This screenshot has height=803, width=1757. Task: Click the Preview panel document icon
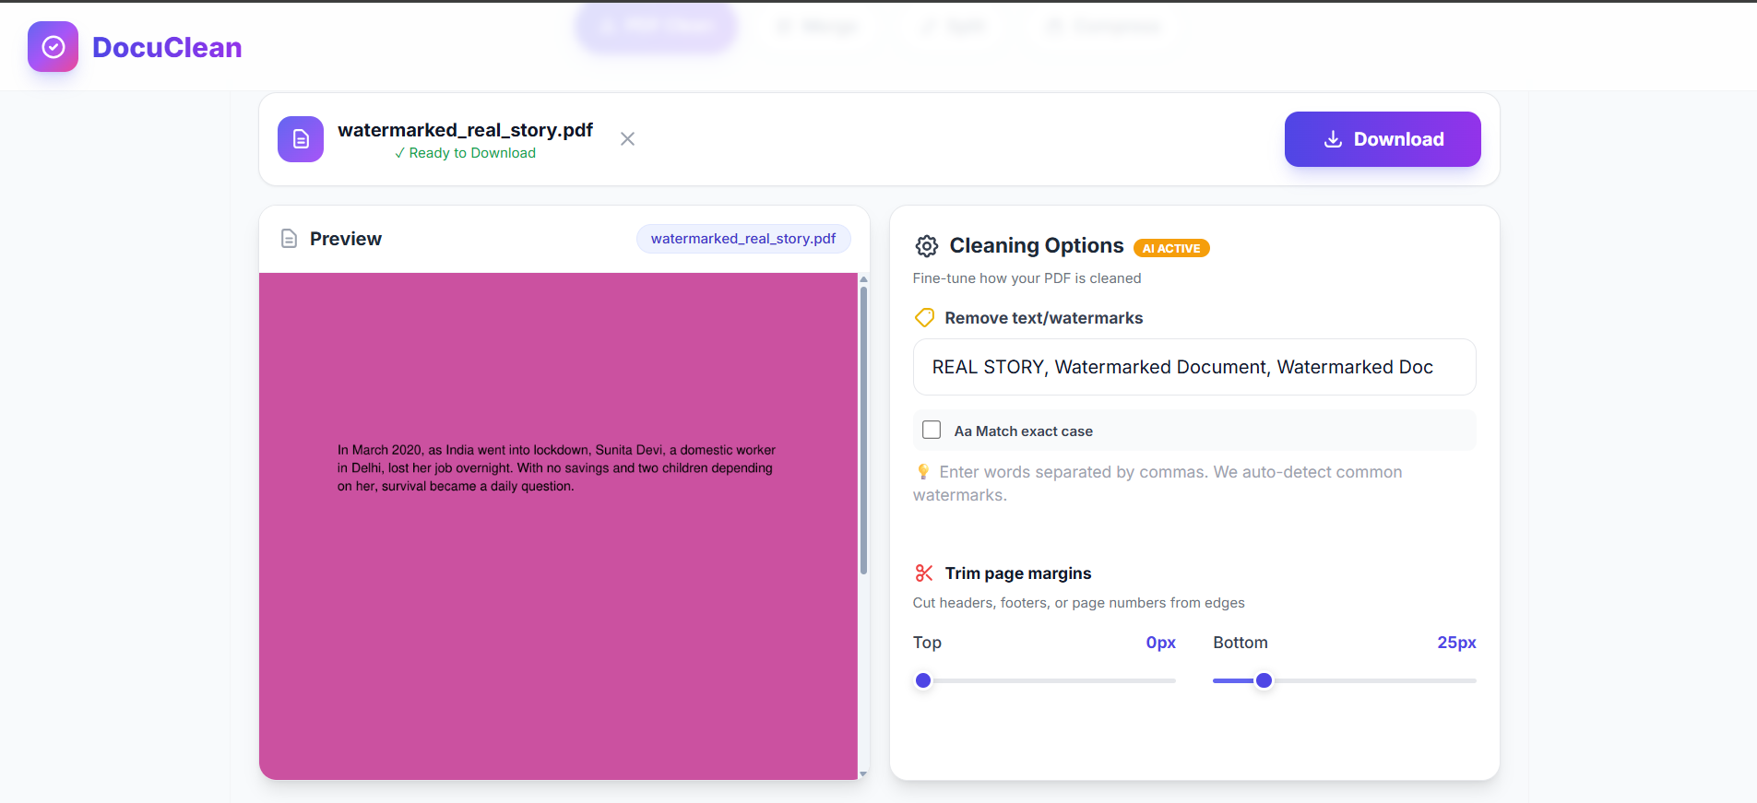click(x=289, y=239)
